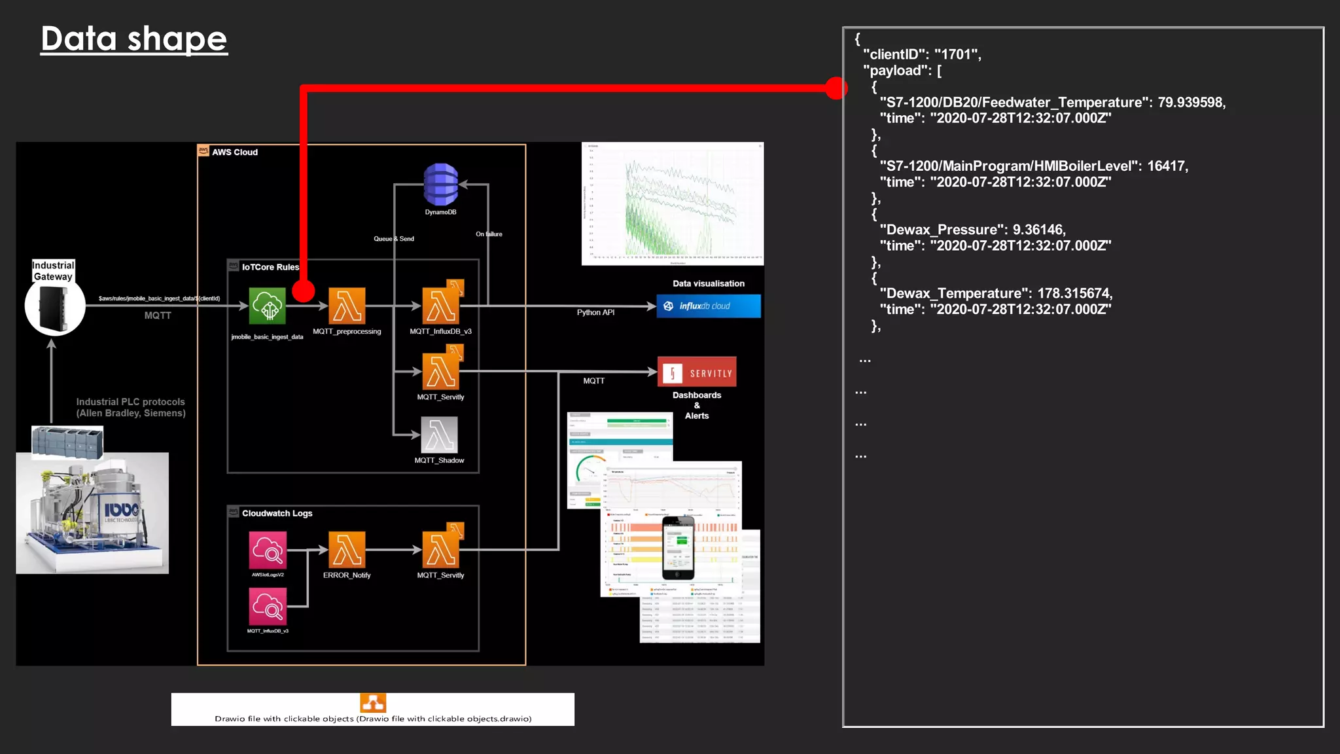
Task: Click the Industrial Gateway device icon
Action: pyautogui.click(x=55, y=307)
